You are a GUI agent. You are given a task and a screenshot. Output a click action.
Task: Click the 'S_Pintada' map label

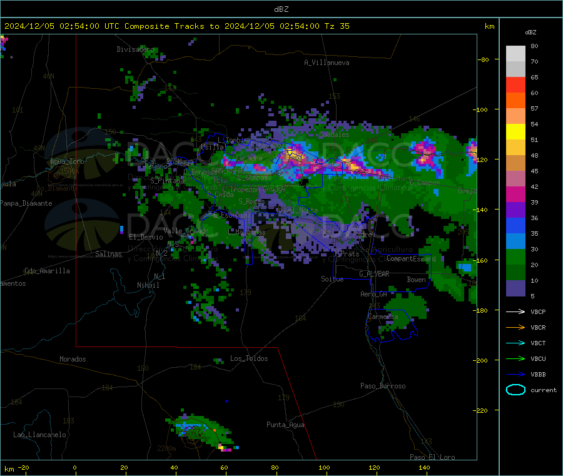point(167,181)
